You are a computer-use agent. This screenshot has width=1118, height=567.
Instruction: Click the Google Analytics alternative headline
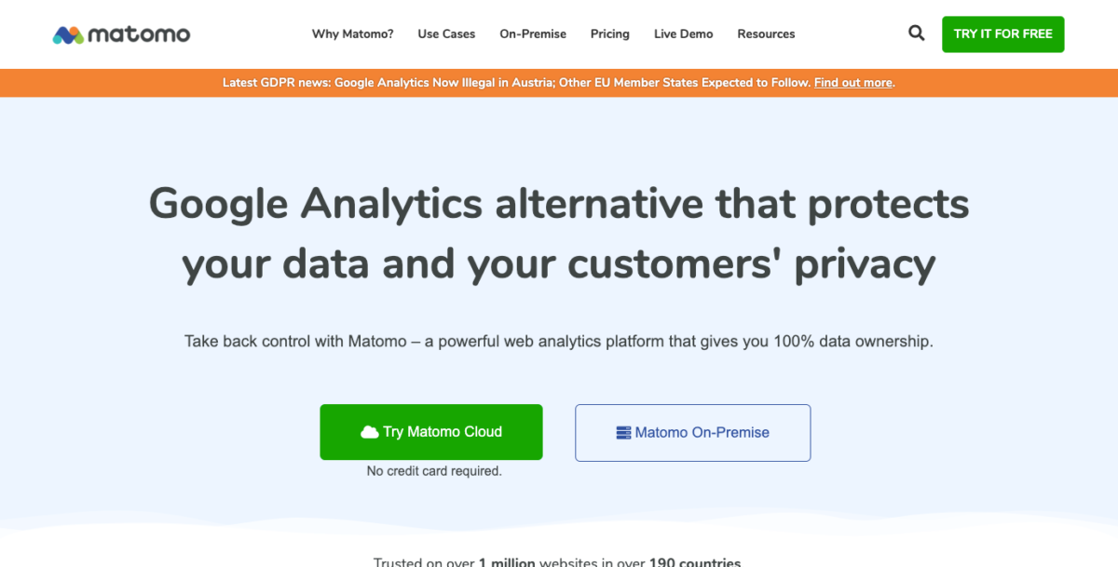[x=559, y=234]
